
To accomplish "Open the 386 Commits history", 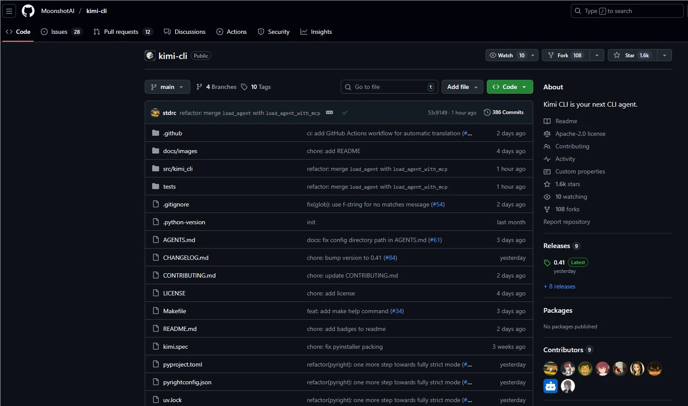I will point(503,112).
